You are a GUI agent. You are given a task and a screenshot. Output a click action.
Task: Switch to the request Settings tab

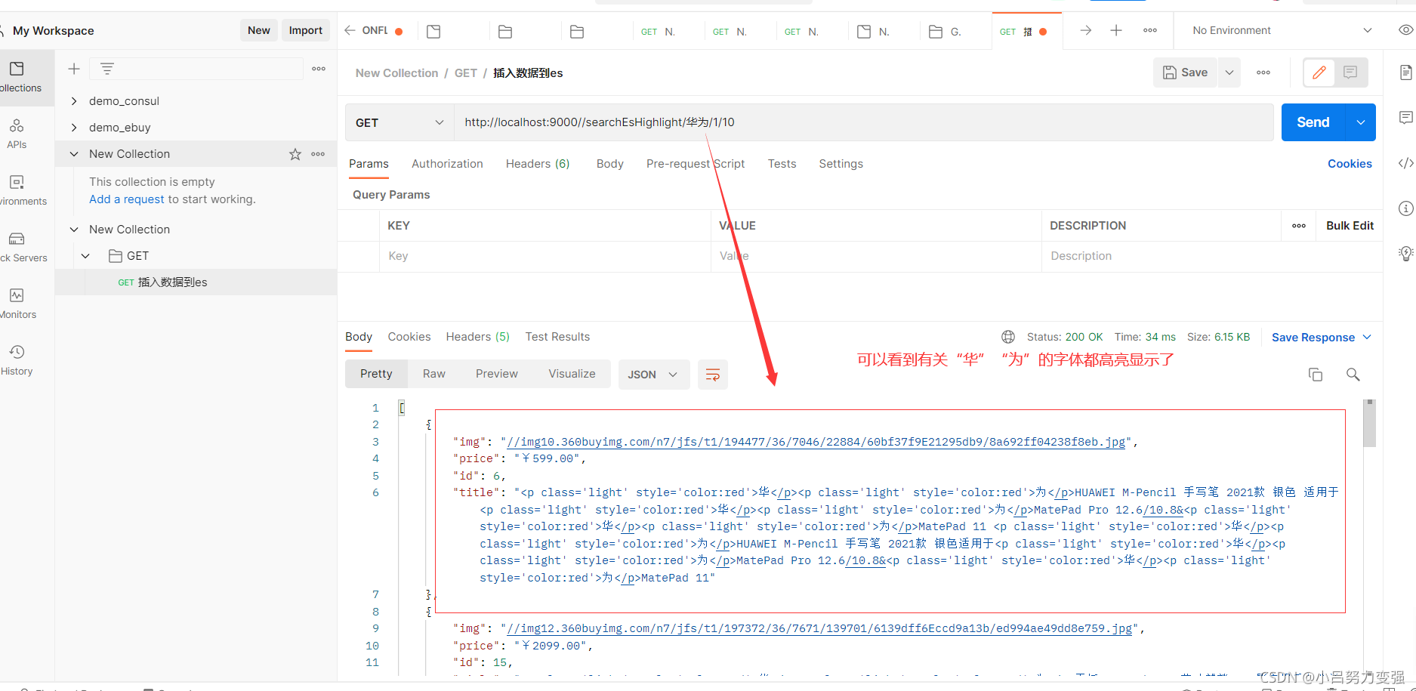tap(841, 164)
